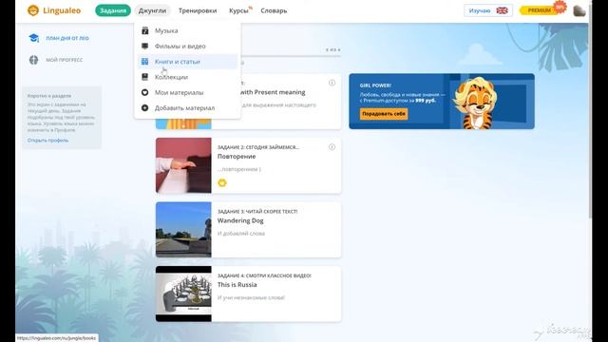Click the graduation cap plan icon
Image resolution: width=608 pixels, height=342 pixels.
(34, 38)
